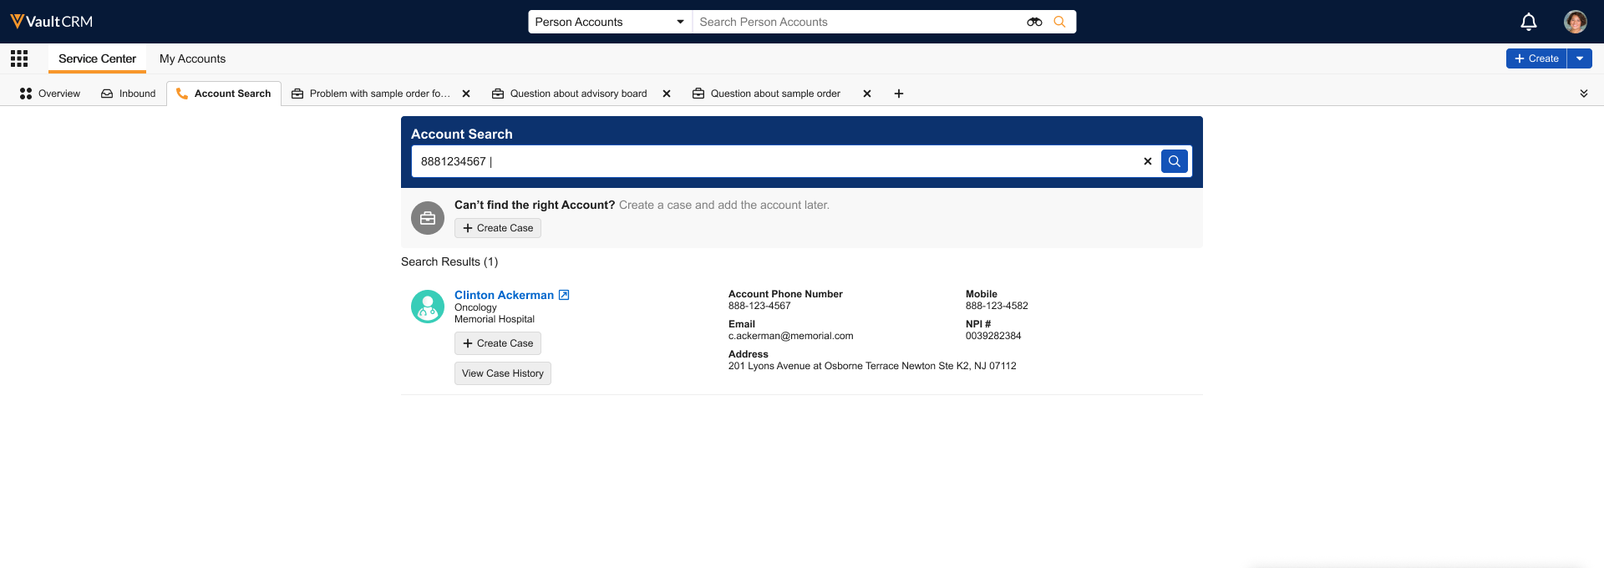The image size is (1604, 568).
Task: Click into the Account Search input
Action: (x=777, y=161)
